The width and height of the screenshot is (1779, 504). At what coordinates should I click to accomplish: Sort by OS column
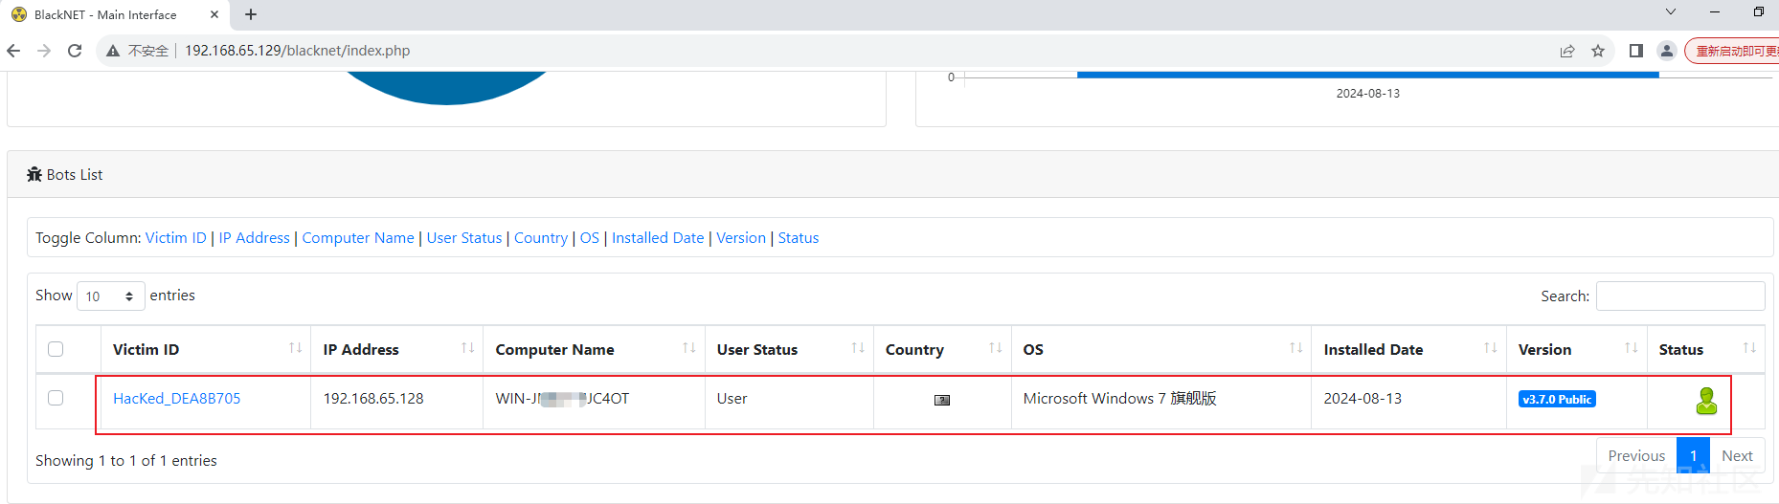(x=1161, y=349)
